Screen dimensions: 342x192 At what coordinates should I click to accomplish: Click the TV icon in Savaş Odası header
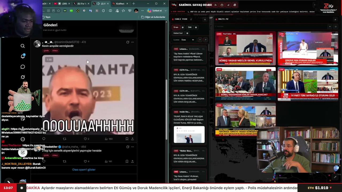222,5
